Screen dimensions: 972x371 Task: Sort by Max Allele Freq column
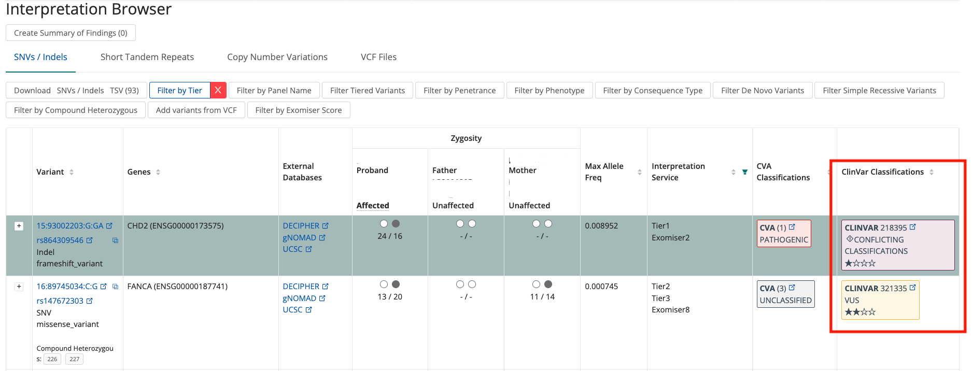pyautogui.click(x=640, y=172)
